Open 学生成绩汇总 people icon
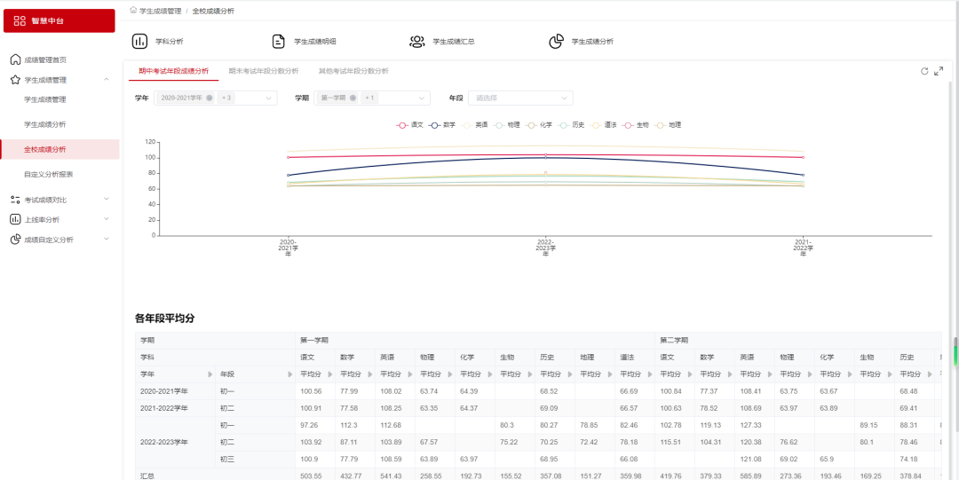Image resolution: width=959 pixels, height=480 pixels. coord(417,42)
